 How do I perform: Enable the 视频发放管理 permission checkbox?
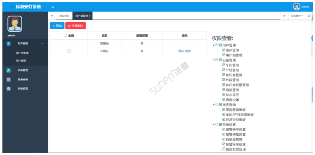(223, 149)
